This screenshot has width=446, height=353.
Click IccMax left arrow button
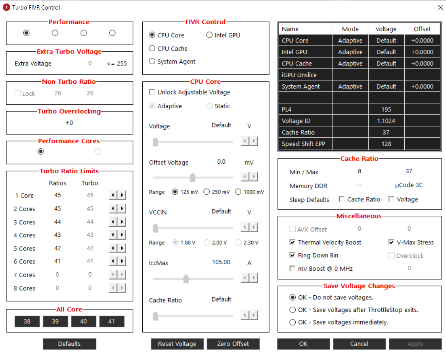(245, 278)
